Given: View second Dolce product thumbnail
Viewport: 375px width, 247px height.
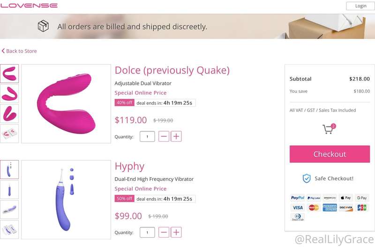Looking at the screenshot, I should tap(9, 93).
